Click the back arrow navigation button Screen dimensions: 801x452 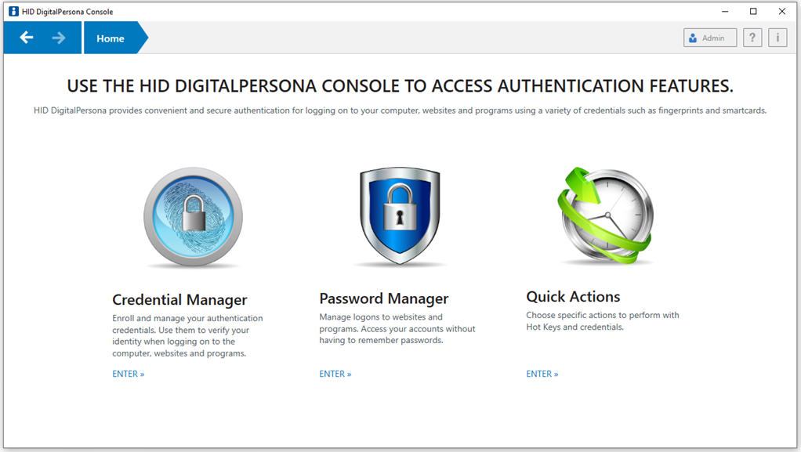[27, 38]
